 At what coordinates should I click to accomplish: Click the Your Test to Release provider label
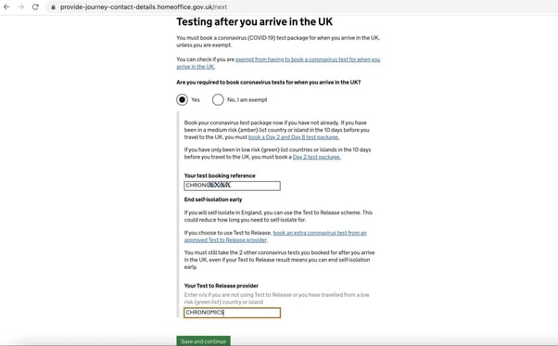[221, 286]
